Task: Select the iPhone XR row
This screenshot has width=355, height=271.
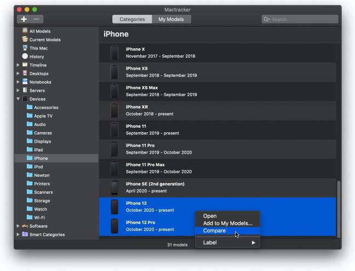Action: [217, 110]
